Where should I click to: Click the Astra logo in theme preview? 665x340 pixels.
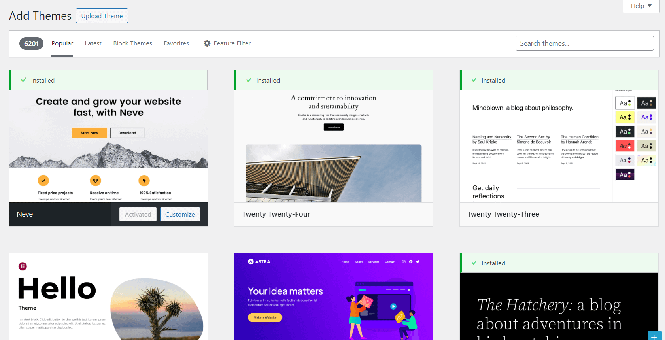(x=259, y=261)
